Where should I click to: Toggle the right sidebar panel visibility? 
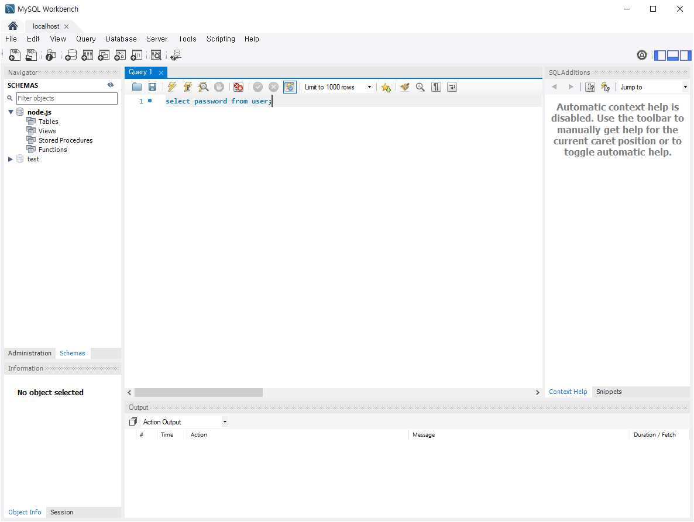pyautogui.click(x=686, y=56)
